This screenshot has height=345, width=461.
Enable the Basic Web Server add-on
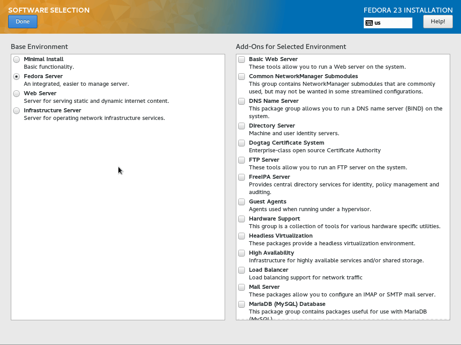tap(242, 59)
